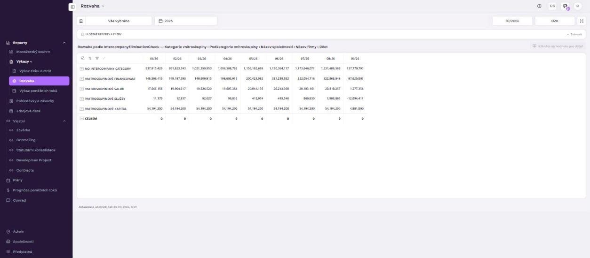Expand saved reports with Zobrazit
The height and width of the screenshot is (258, 590).
click(574, 34)
